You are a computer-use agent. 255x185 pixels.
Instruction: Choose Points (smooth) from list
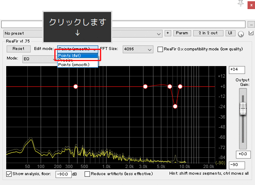78,64
